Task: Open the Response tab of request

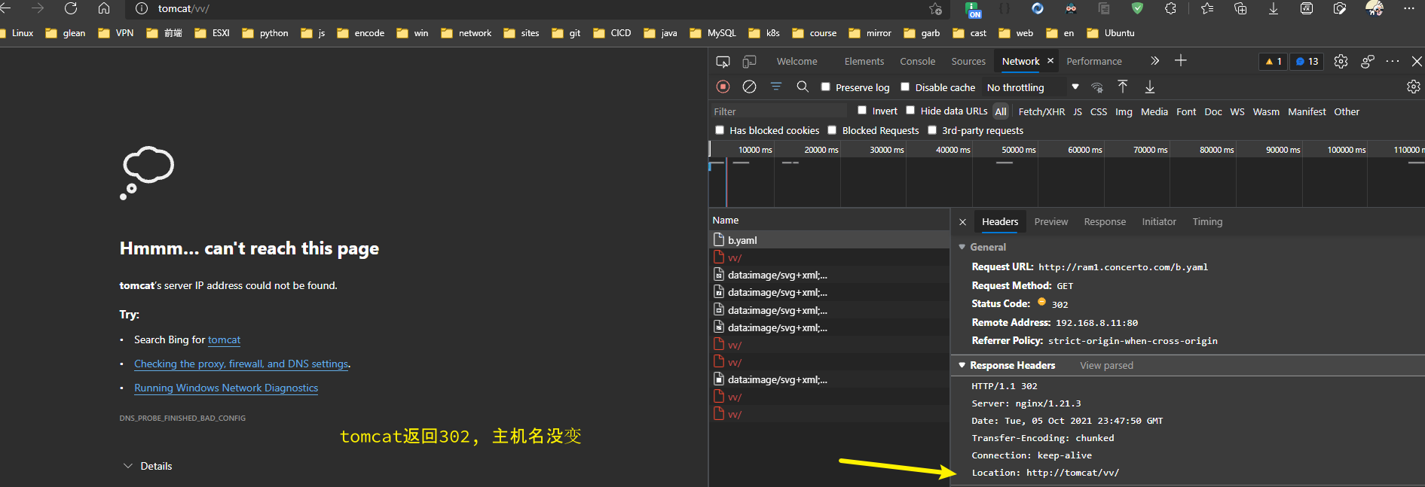Action: (x=1105, y=222)
